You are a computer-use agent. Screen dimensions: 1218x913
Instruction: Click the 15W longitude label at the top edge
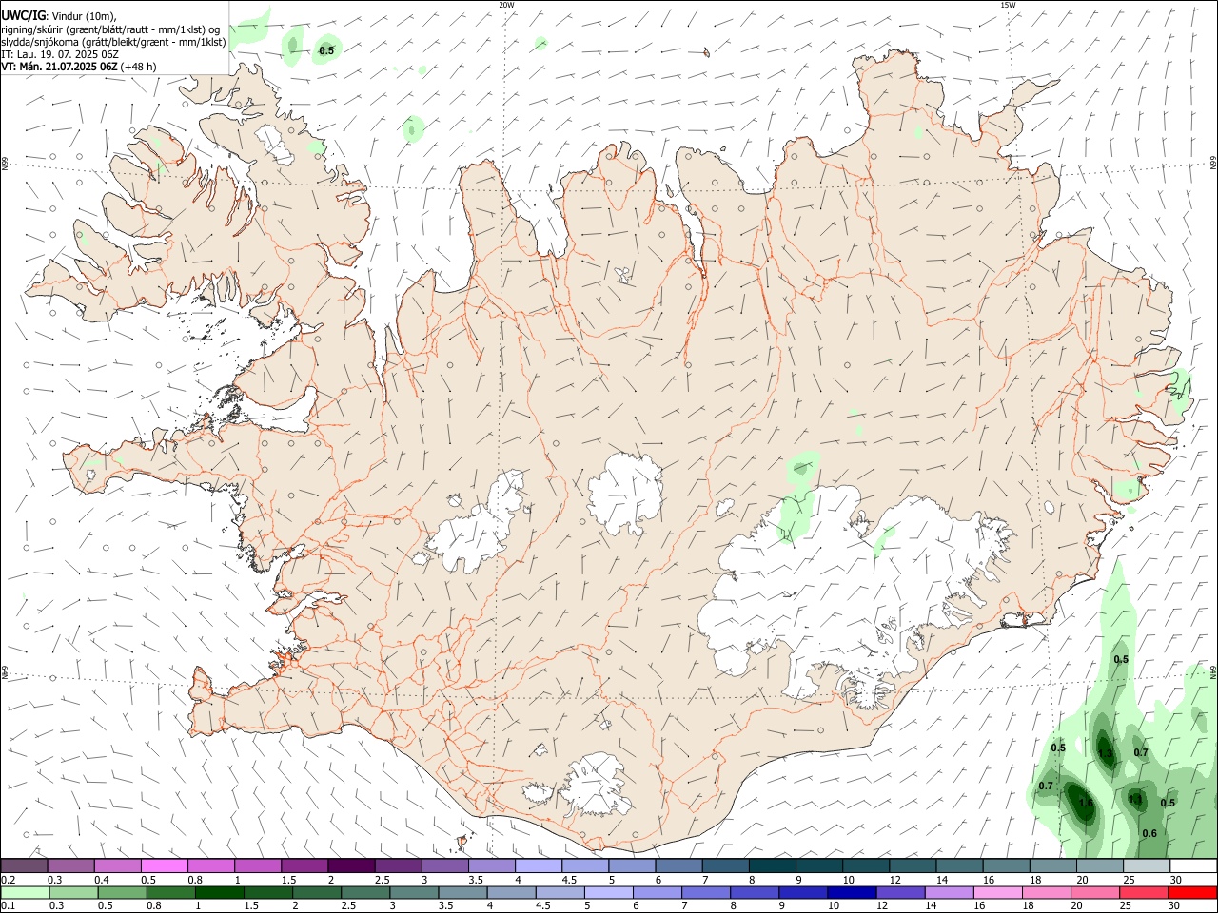[x=1008, y=5]
